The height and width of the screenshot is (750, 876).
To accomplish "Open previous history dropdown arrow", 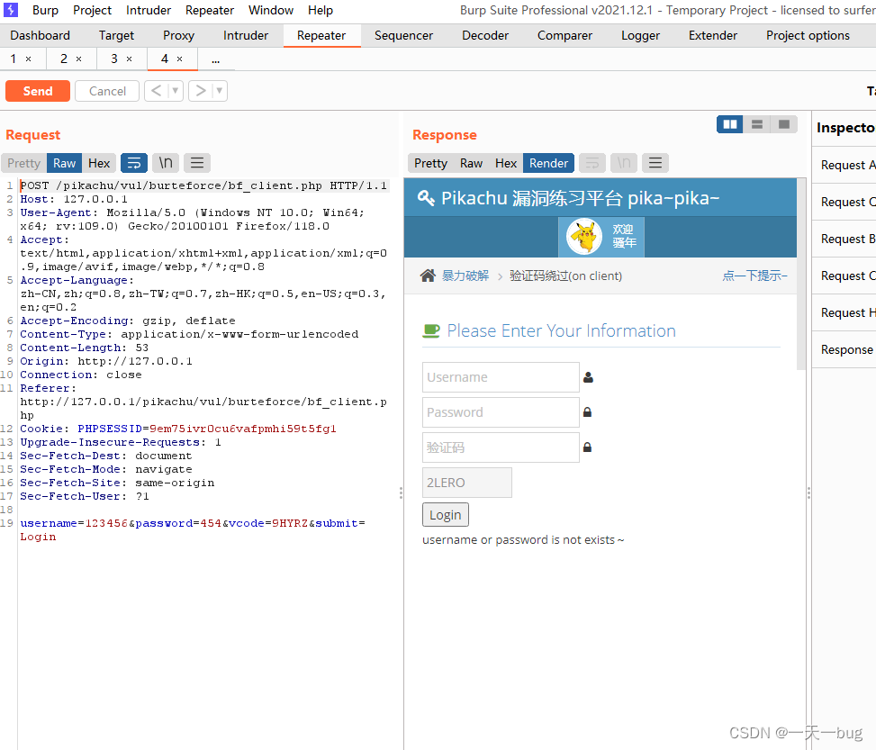I will coord(176,91).
